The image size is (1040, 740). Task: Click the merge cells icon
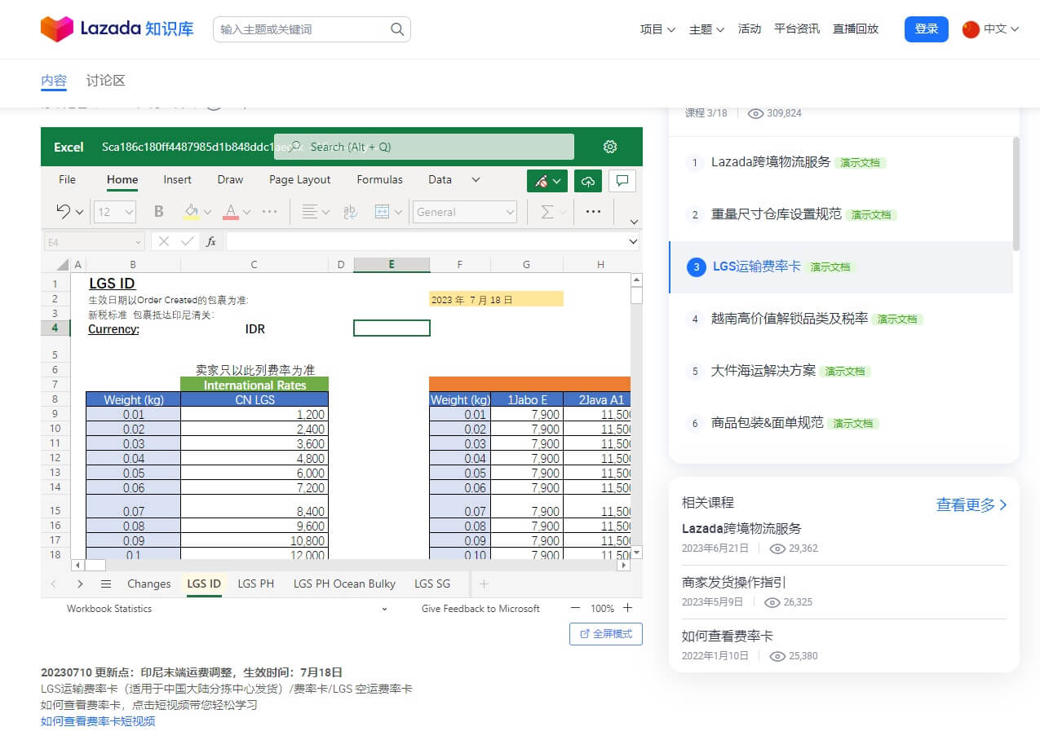(x=382, y=212)
